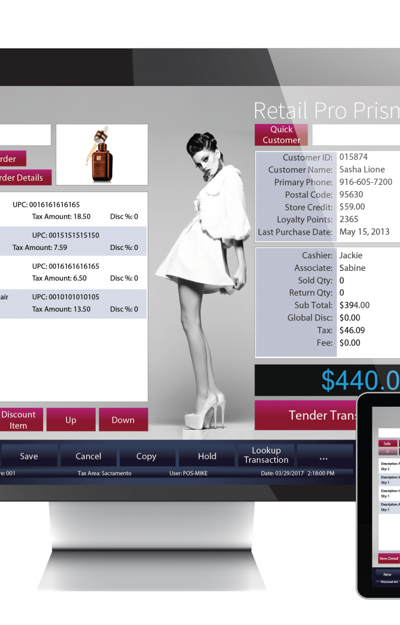This screenshot has height=625, width=400.
Task: Select loyalty points value 2365
Action: tap(349, 219)
